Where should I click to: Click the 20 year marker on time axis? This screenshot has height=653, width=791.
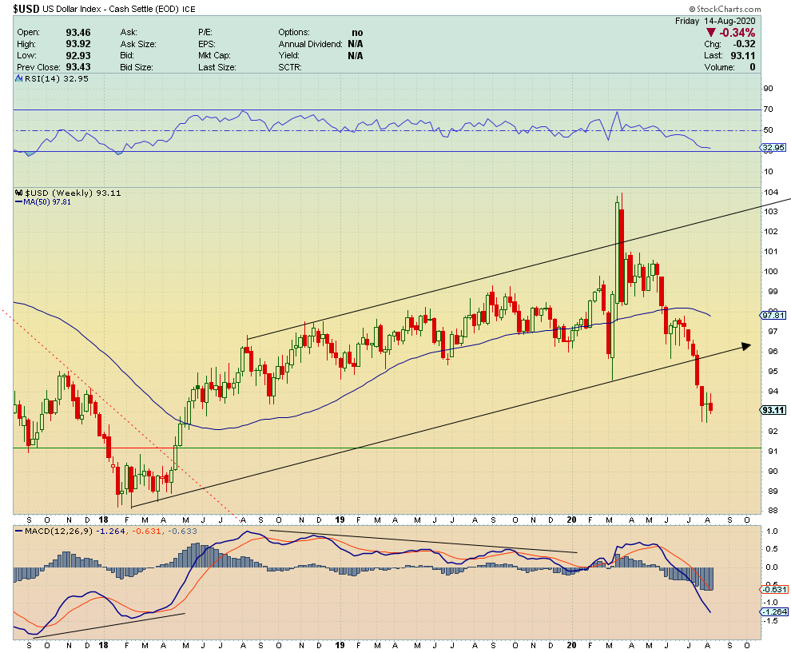click(571, 643)
